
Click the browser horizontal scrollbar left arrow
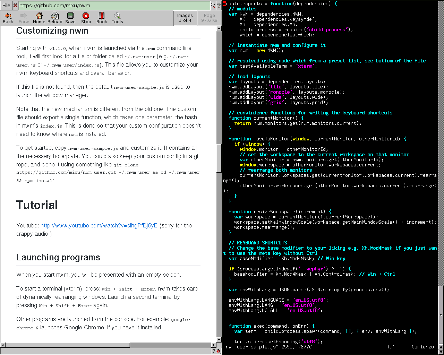3,345
